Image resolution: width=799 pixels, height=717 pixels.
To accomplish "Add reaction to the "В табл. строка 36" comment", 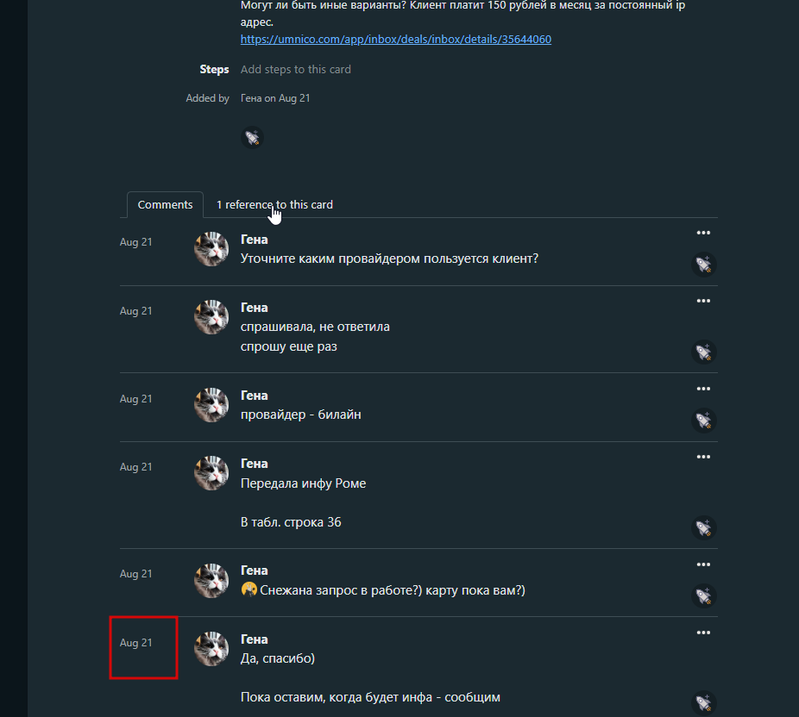I will (x=704, y=527).
